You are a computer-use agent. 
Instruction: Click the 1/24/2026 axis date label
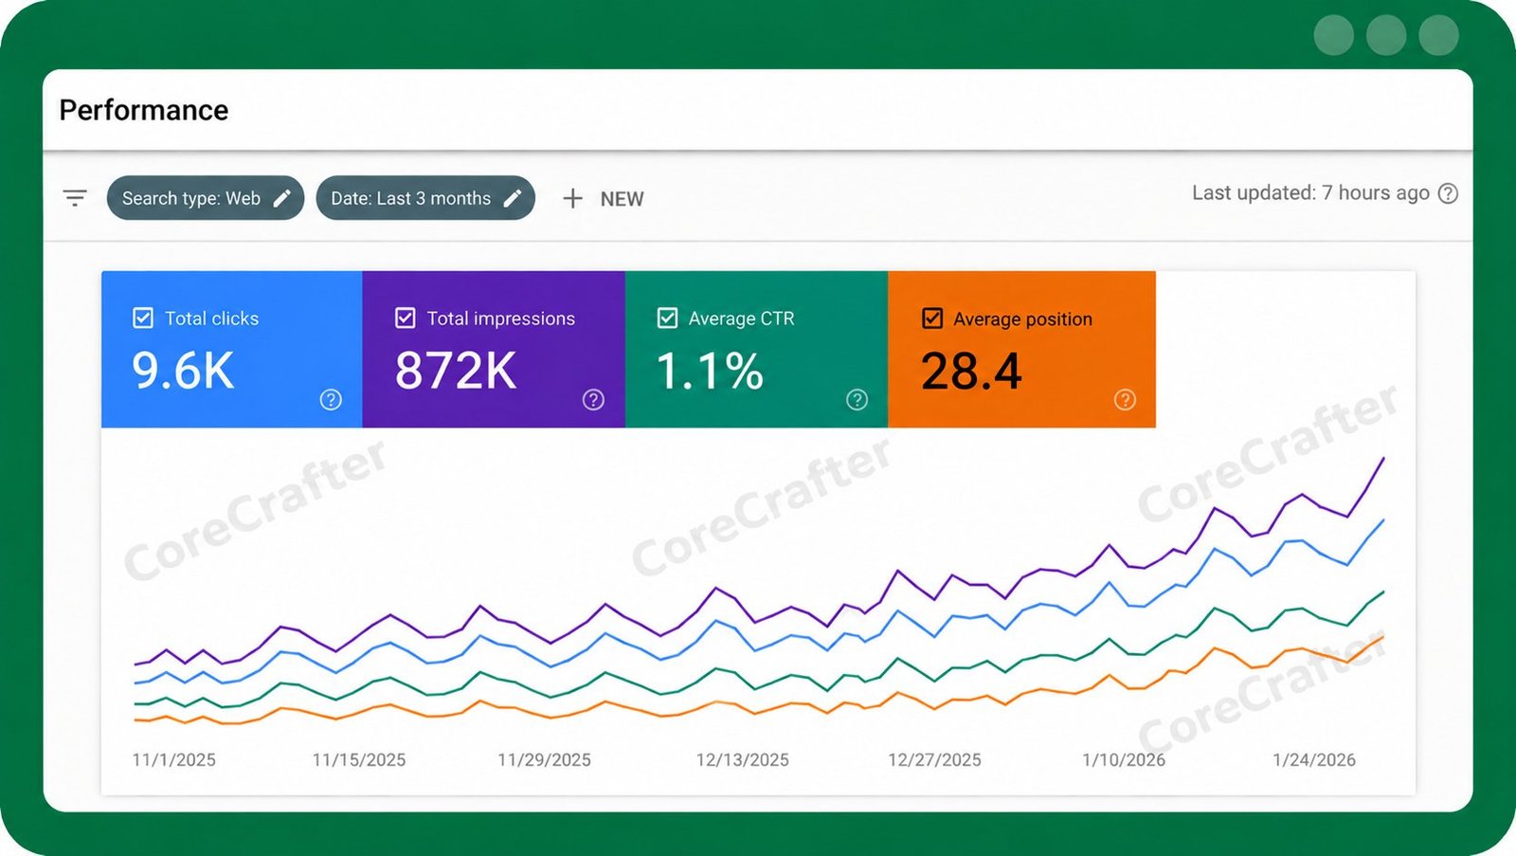coord(1314,760)
